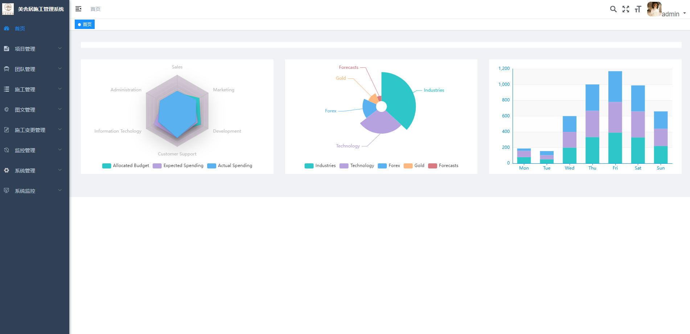690x334 pixels.
Task: Click the admin username text
Action: click(670, 14)
